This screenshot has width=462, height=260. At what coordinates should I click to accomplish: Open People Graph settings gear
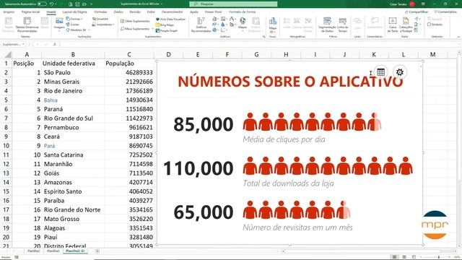click(399, 72)
